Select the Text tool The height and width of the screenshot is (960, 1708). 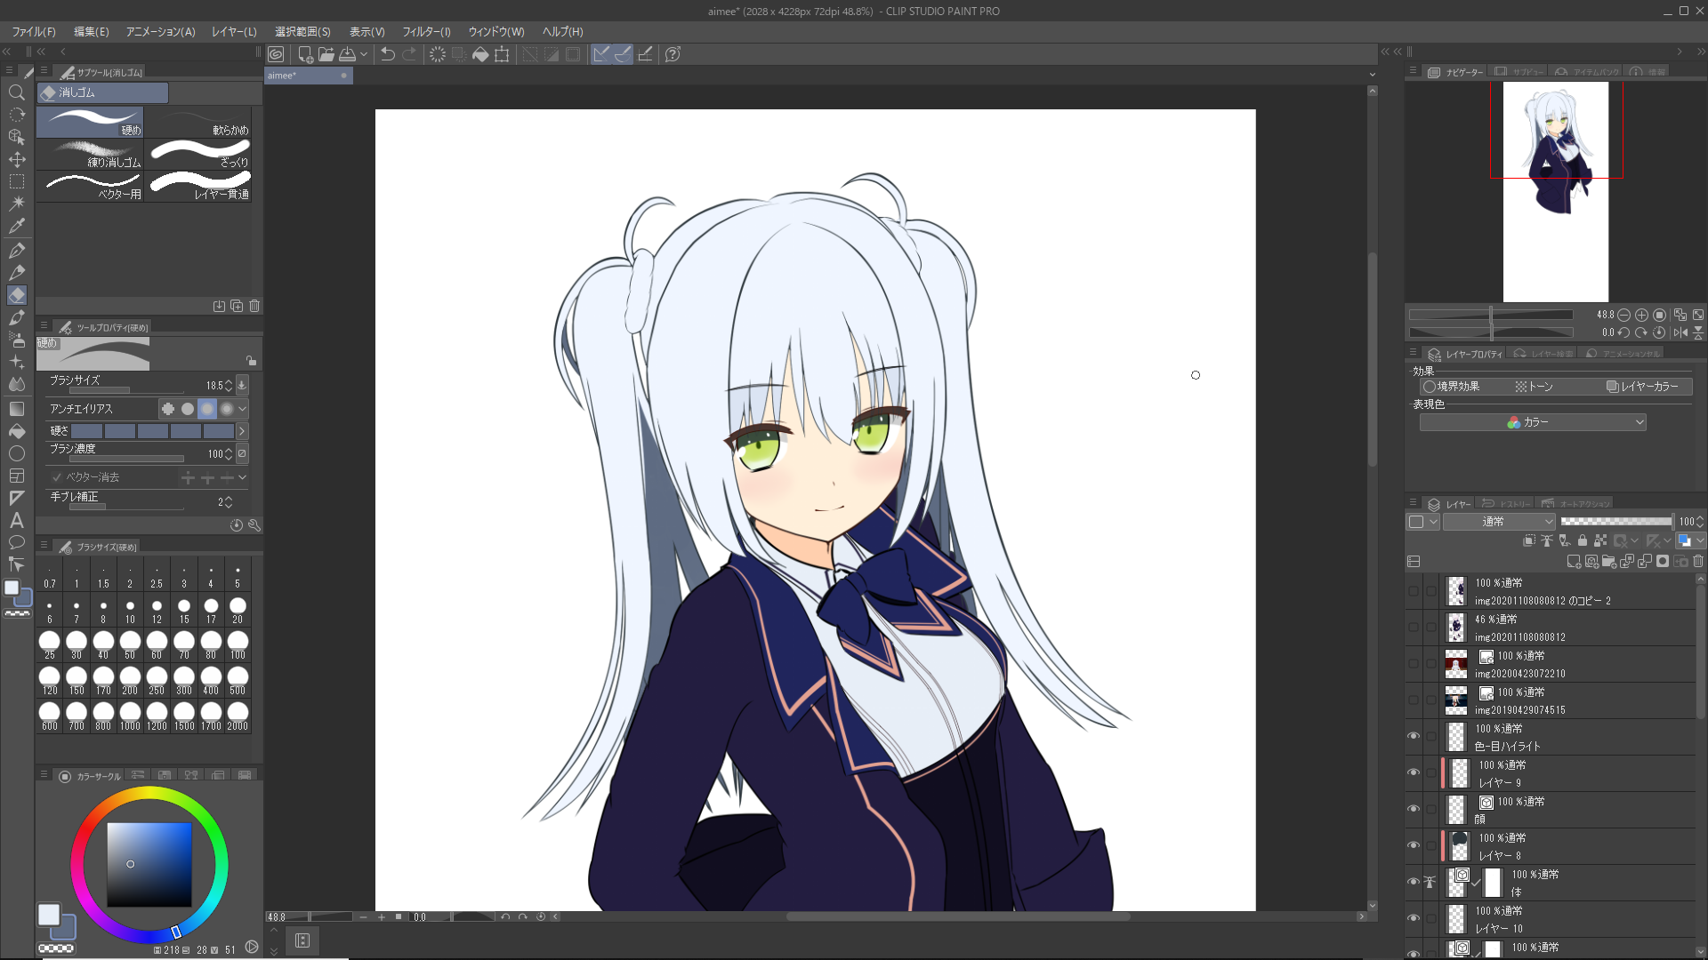16,521
